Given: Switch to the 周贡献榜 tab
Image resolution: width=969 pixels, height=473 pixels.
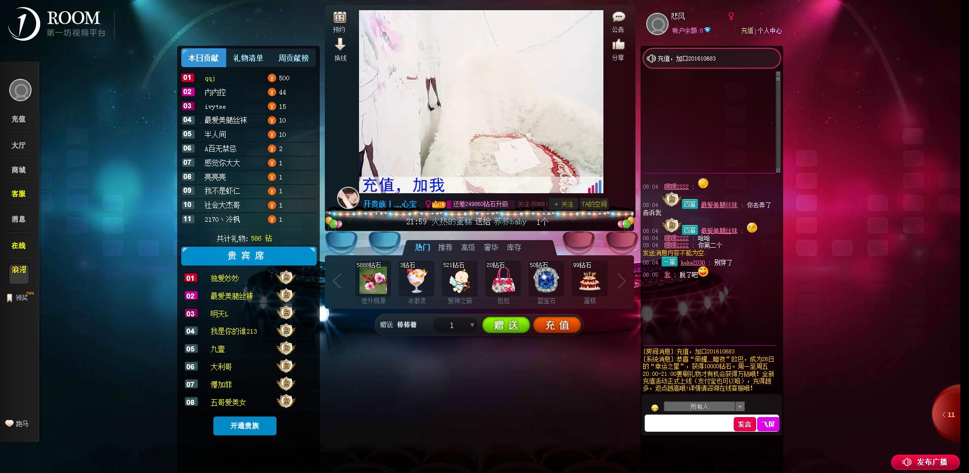Looking at the screenshot, I should pyautogui.click(x=293, y=58).
